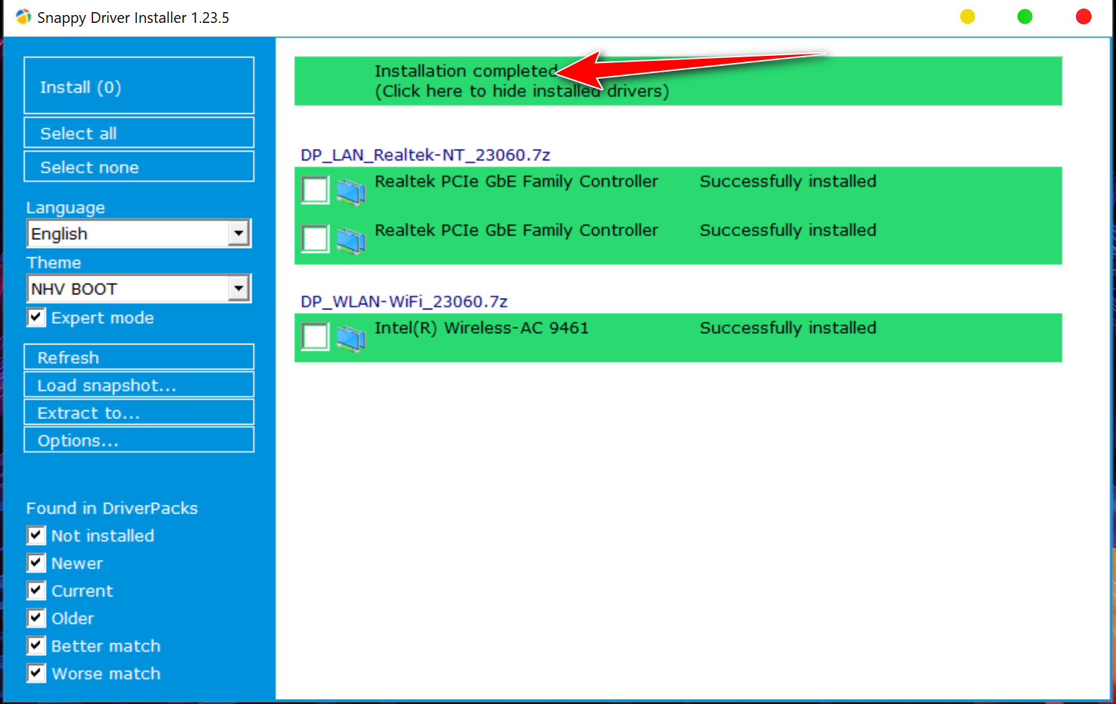
Task: Click Installation completed banner to hide drivers
Action: [678, 81]
